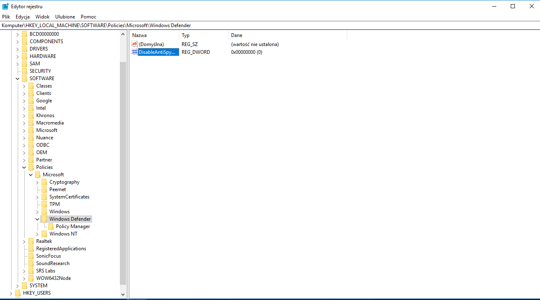Screen dimensions: 540x300
Task: Maximize the Registry Editor window
Action: click(513, 6)
